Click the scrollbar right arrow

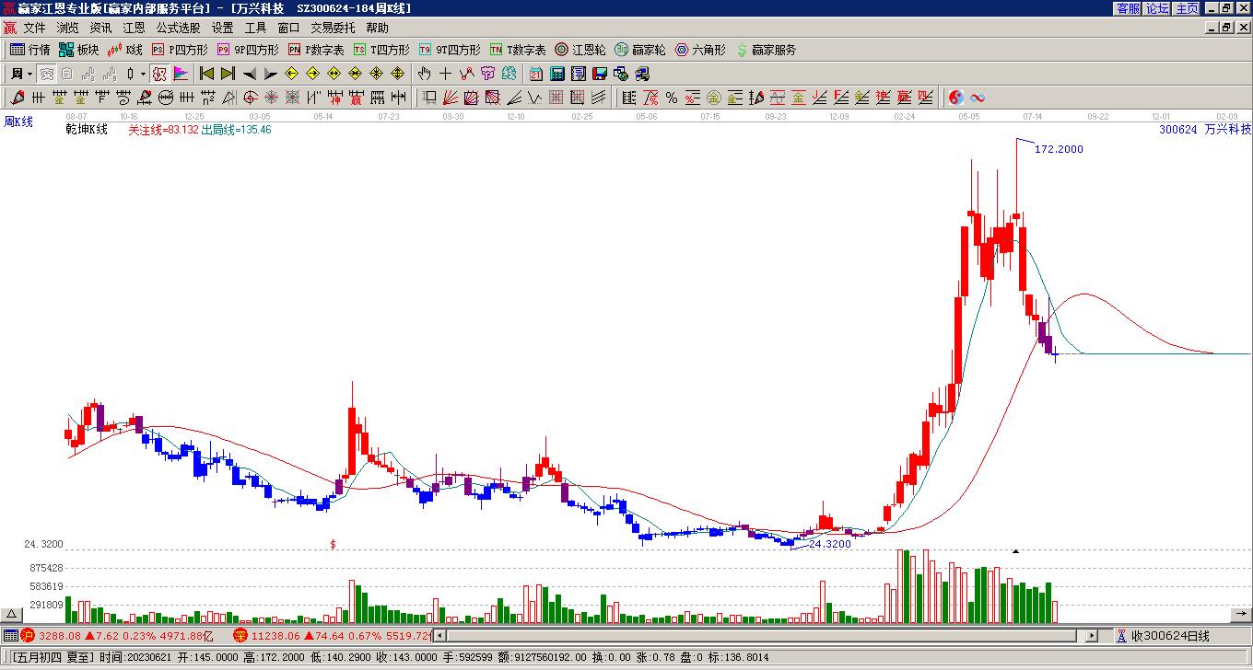1092,635
